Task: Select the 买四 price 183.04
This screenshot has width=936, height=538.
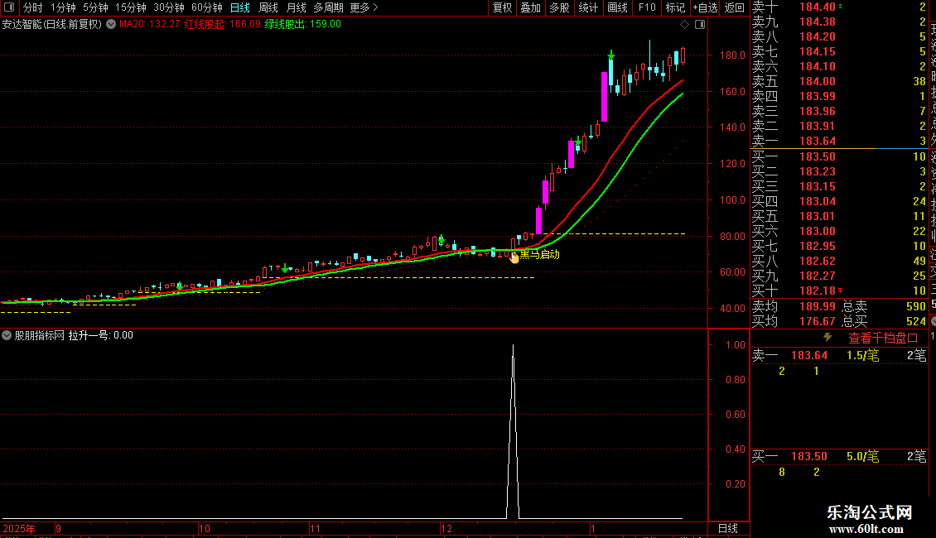Action: [818, 201]
